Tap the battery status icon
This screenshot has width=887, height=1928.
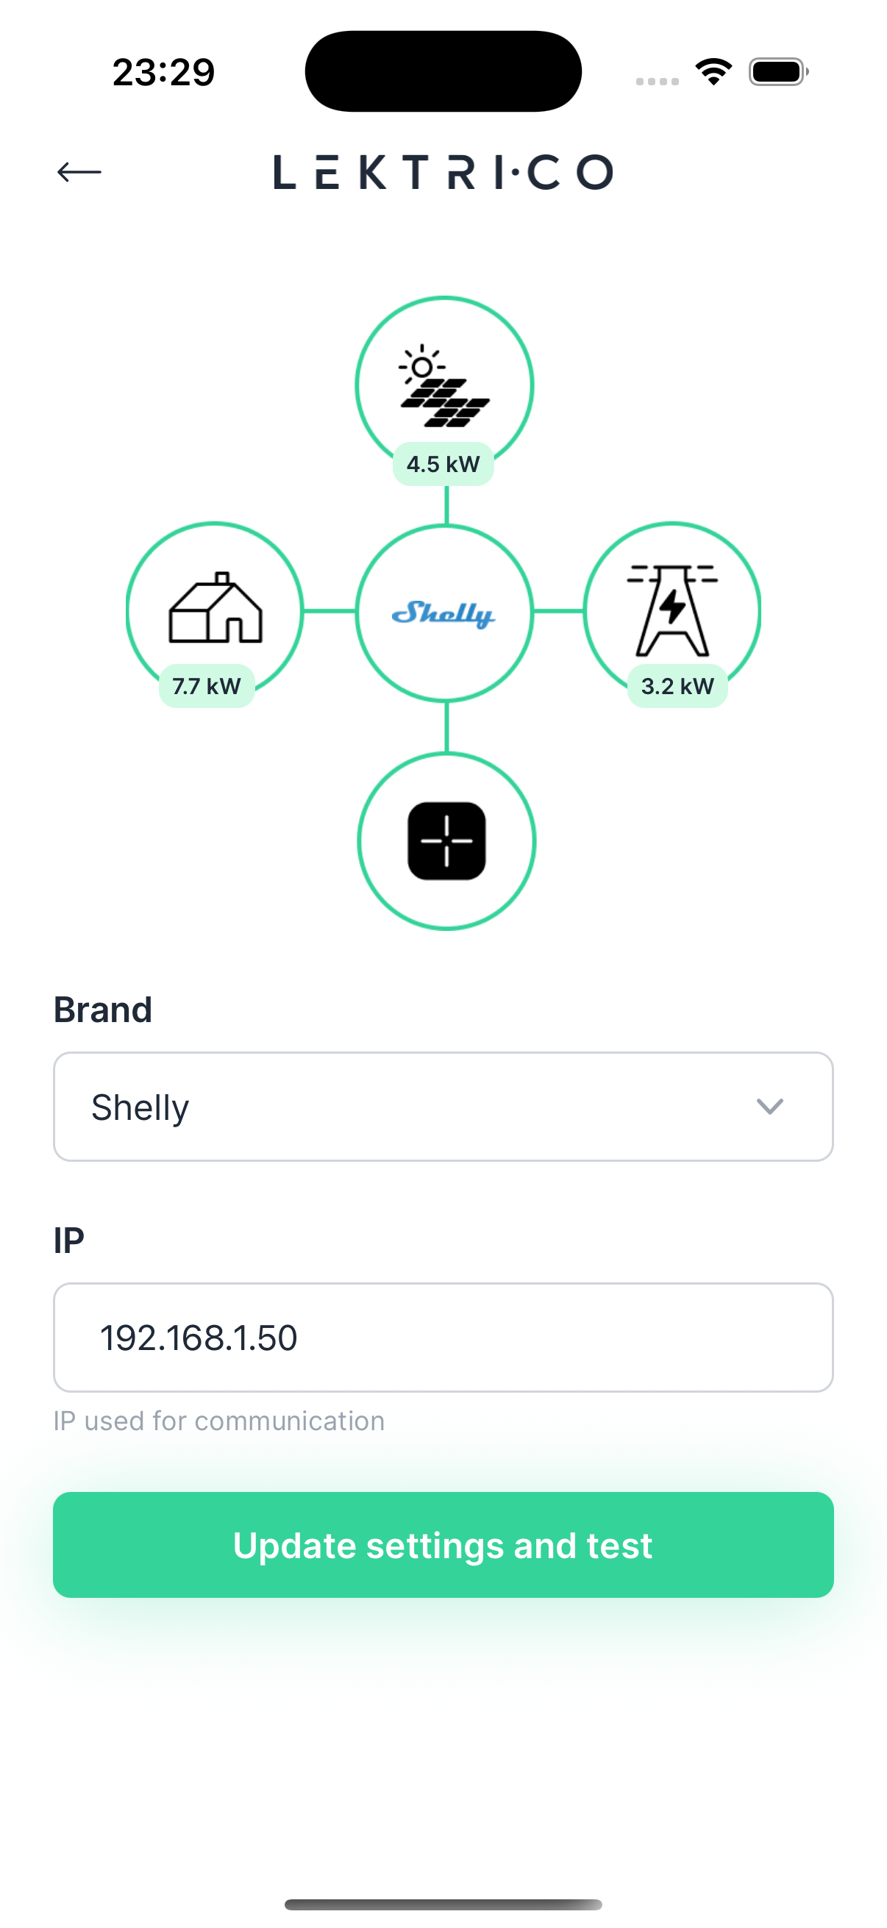[777, 72]
